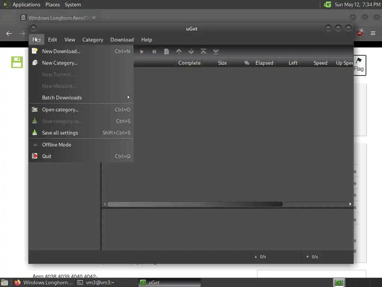Screen dimensions: 382x287
Task: Open the Help menu
Action: [147, 40]
